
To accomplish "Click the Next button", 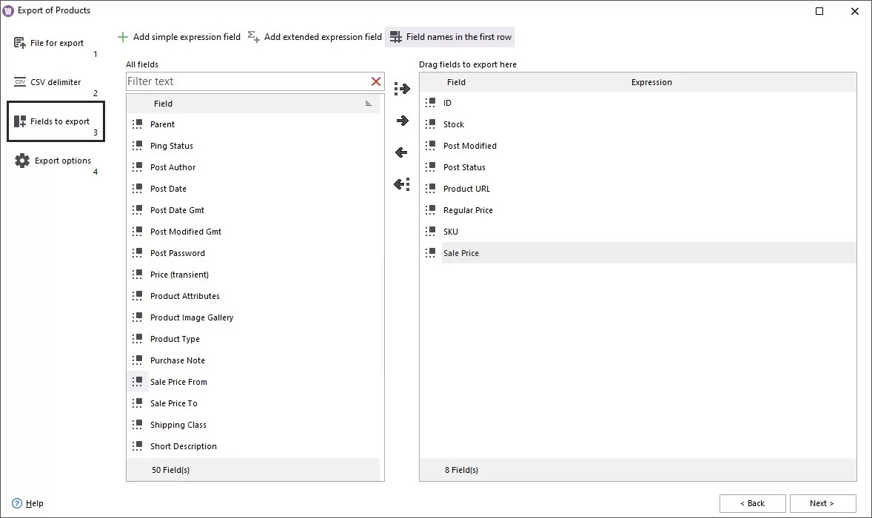I will 821,503.
